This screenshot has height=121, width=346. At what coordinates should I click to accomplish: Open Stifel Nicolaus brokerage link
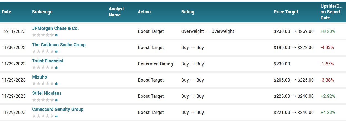pos(47,93)
